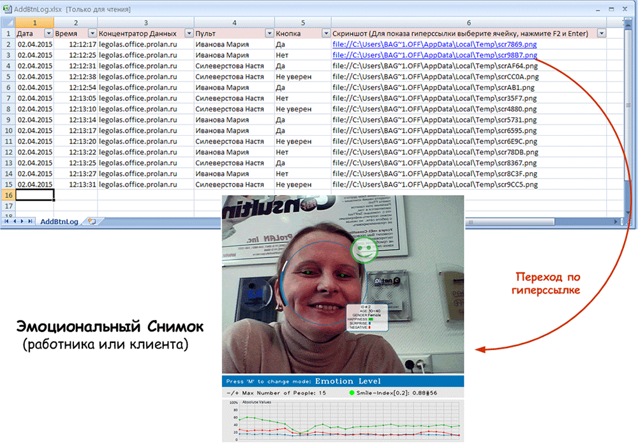The image size is (638, 443).
Task: Open the Скриншот column filter dropdown
Action: coord(601,33)
